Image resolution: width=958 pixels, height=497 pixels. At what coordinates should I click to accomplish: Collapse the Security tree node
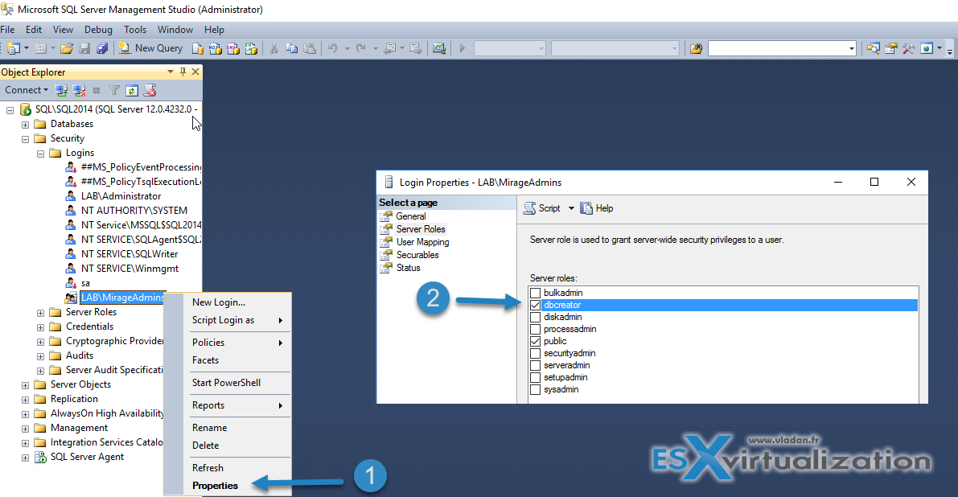25,139
